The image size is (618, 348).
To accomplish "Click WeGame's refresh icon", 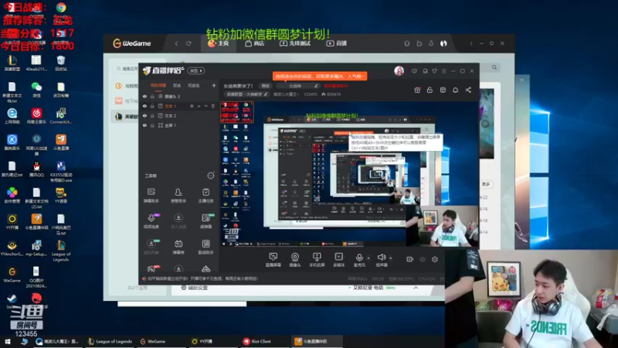I will 188,43.
